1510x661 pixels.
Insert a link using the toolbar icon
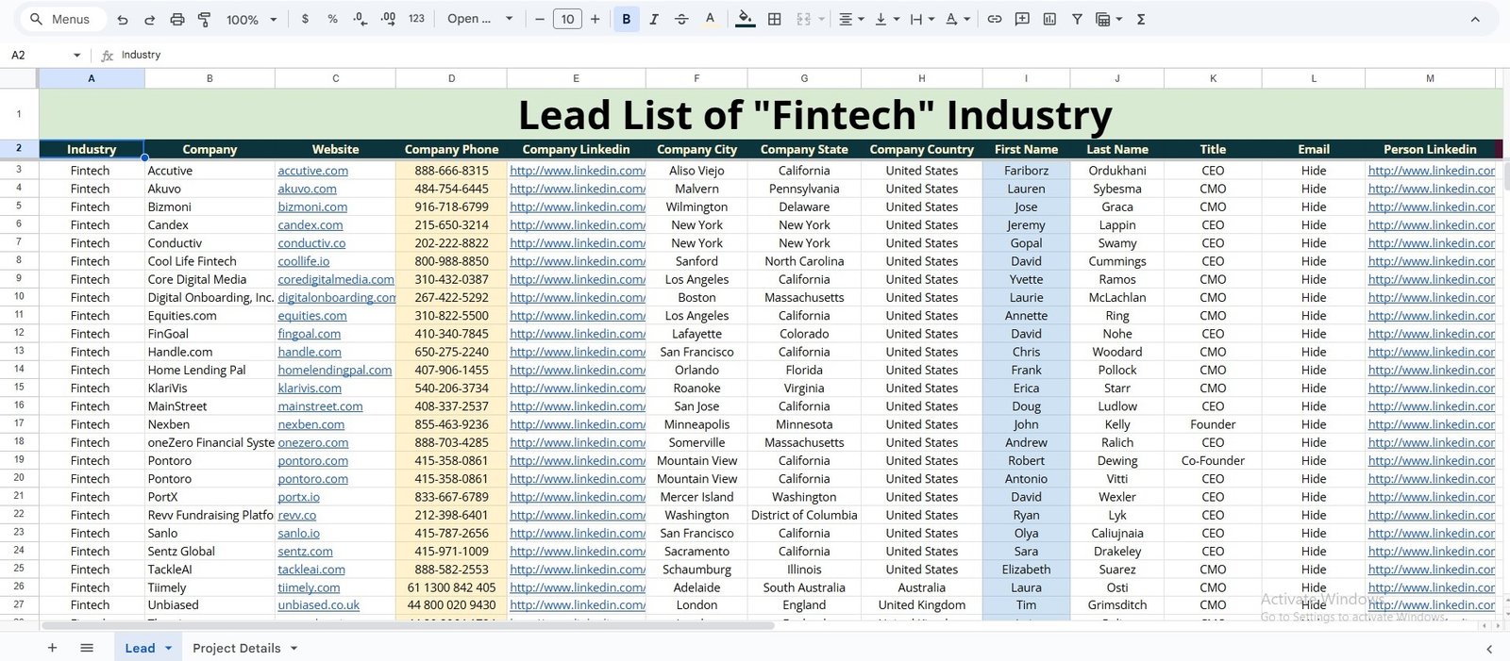click(995, 19)
